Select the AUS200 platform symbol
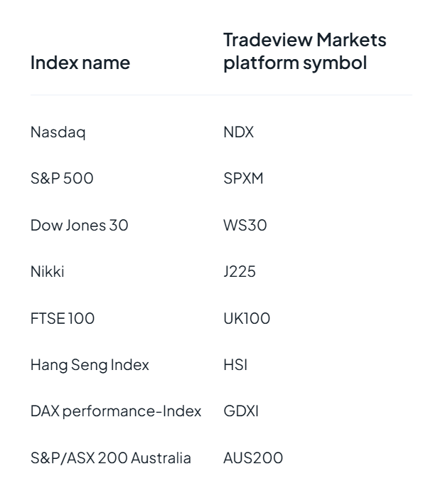 click(253, 458)
